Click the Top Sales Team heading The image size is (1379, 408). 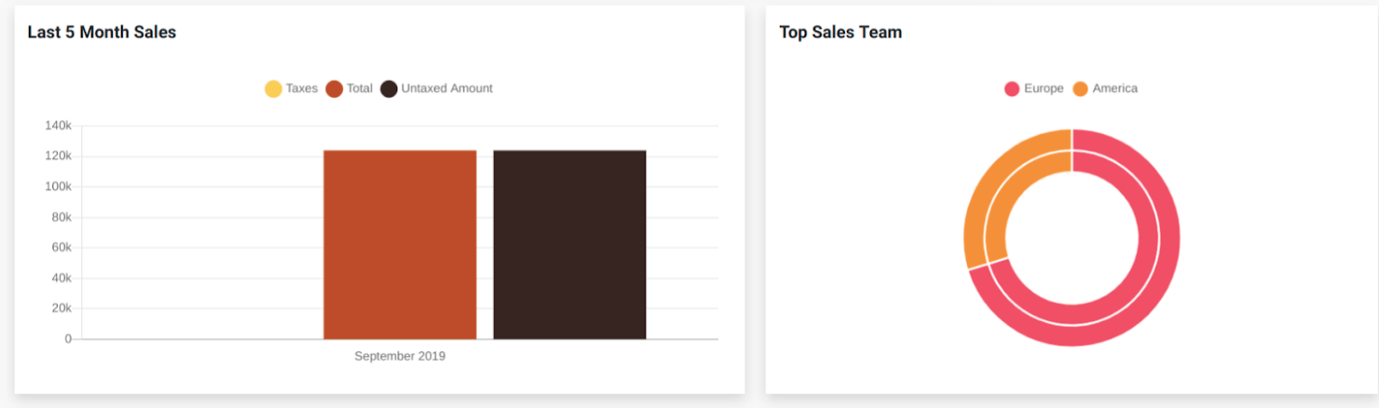tap(840, 33)
